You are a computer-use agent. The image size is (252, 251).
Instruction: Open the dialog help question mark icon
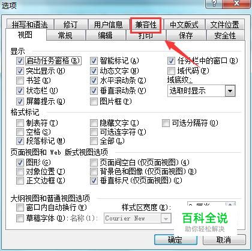click(x=214, y=3)
